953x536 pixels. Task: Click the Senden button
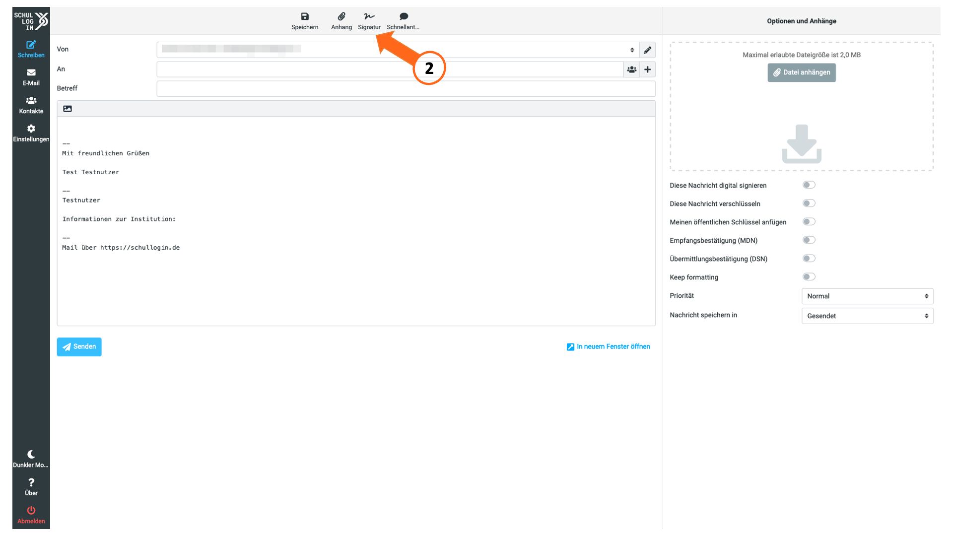point(79,347)
